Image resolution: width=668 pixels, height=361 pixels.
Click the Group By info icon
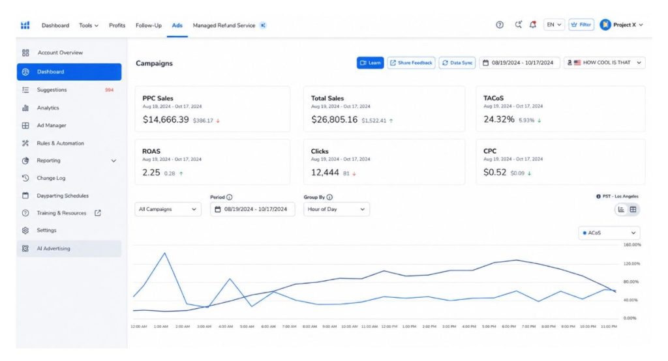(329, 197)
